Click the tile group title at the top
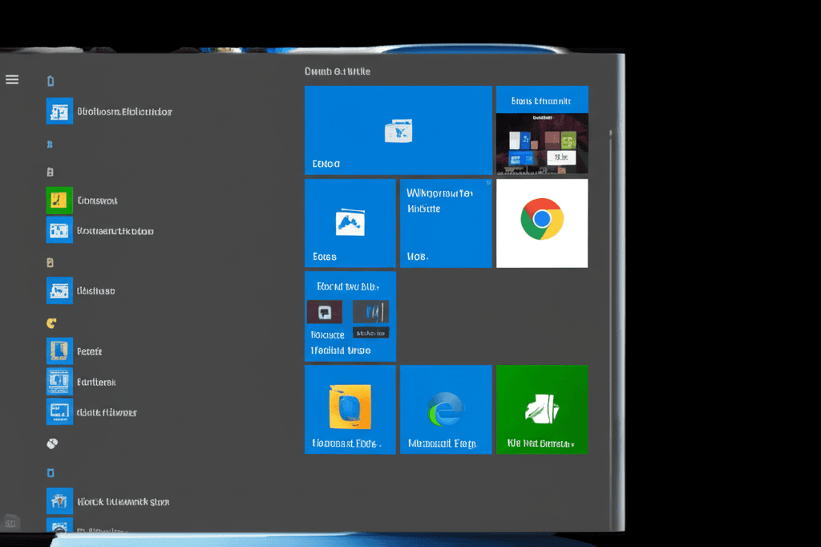The width and height of the screenshot is (821, 547). tap(337, 71)
